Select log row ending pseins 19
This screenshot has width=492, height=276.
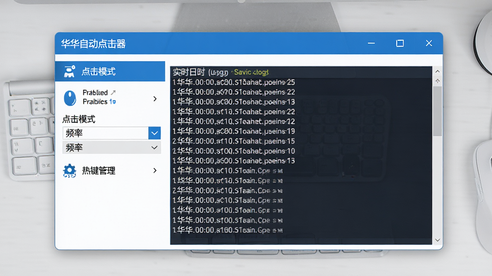(234, 131)
